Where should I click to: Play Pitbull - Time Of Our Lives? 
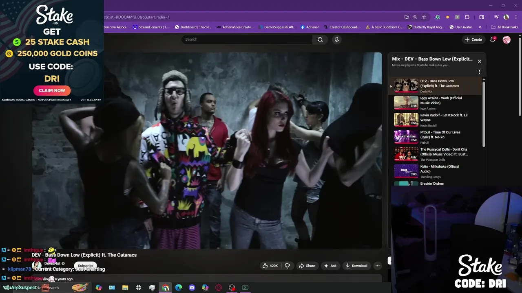(x=435, y=137)
